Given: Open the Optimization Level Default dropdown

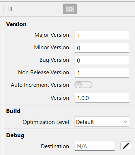Looking at the screenshot, I should coord(102,122).
